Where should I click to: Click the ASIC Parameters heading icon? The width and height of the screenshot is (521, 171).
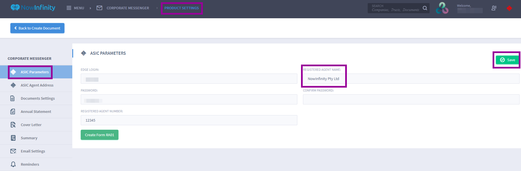(x=84, y=53)
